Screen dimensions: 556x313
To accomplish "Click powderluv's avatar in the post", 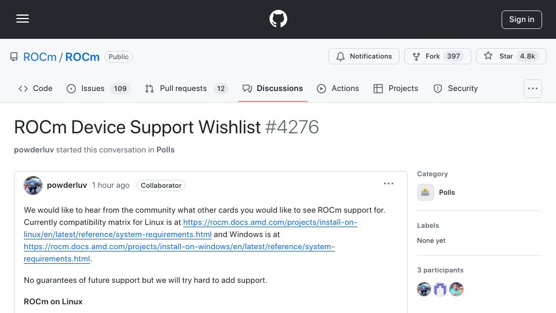I will point(33,185).
